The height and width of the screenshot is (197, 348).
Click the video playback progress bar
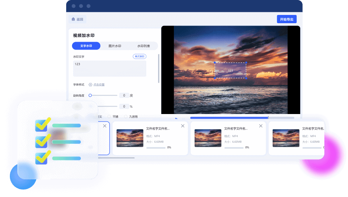click(x=242, y=118)
